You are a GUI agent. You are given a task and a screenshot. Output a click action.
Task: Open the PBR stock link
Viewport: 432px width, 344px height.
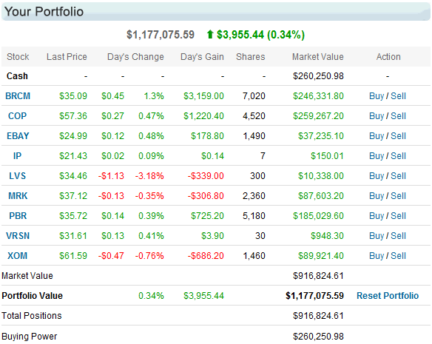(x=18, y=216)
